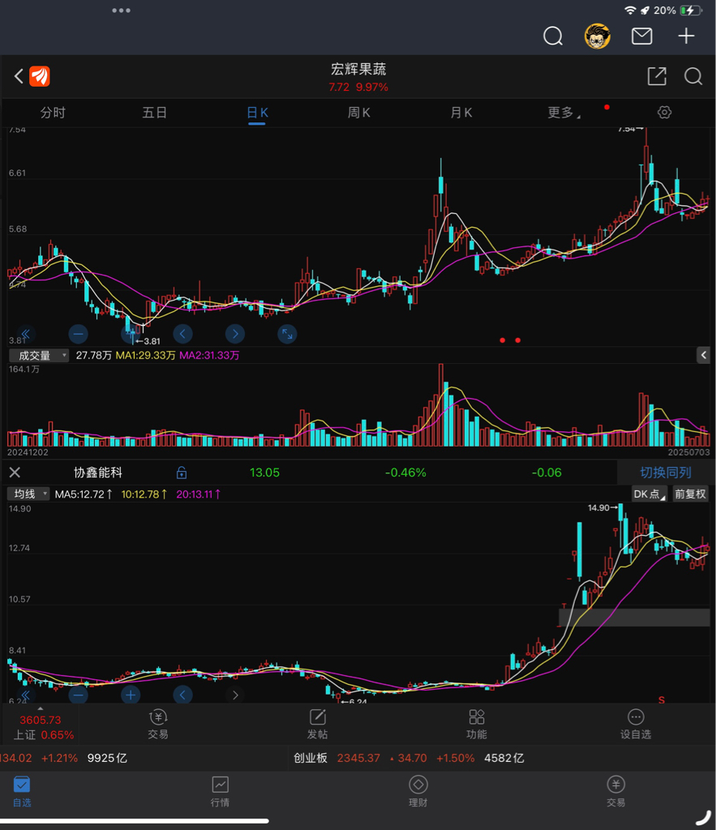Viewport: 716px width, 830px height.
Task: Tap the 20:13.11 moving average label
Action: 199,494
